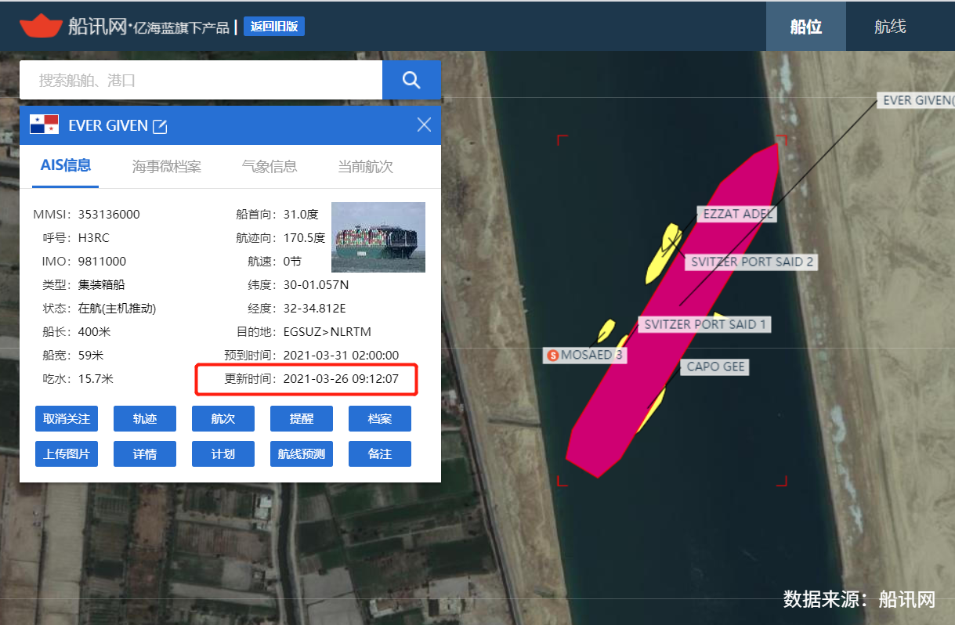Click the magnifier search button
Image resolution: width=955 pixels, height=625 pixels.
(x=411, y=80)
